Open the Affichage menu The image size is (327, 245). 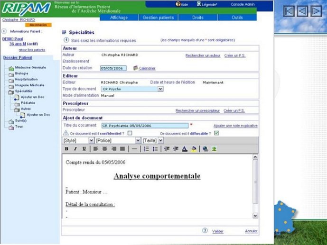119,18
